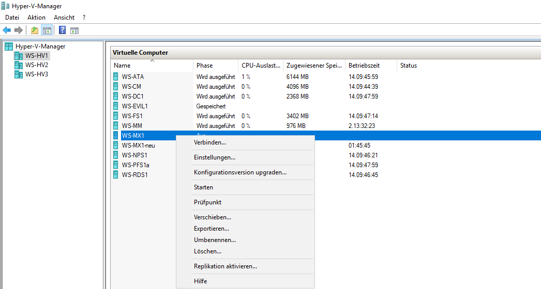Select the WS-RDS1 virtual machine name
Screen dimensions: 541x289
[134, 174]
